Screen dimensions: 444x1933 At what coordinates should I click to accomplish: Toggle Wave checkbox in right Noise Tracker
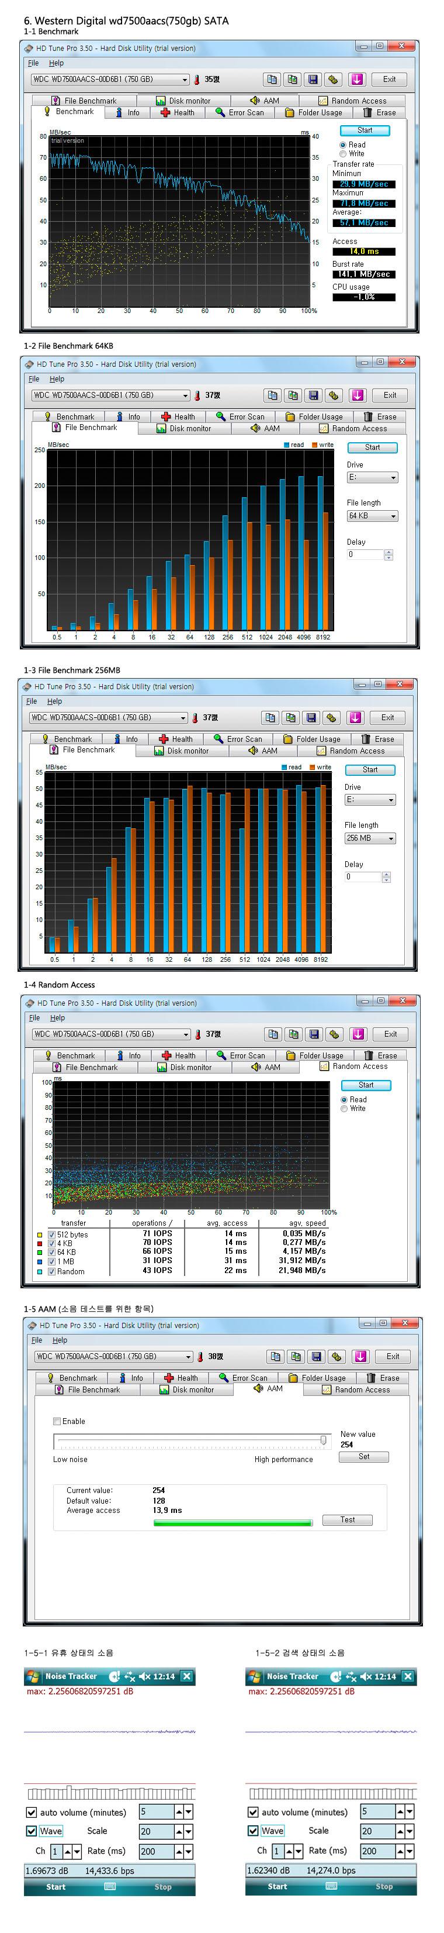coord(253,1830)
